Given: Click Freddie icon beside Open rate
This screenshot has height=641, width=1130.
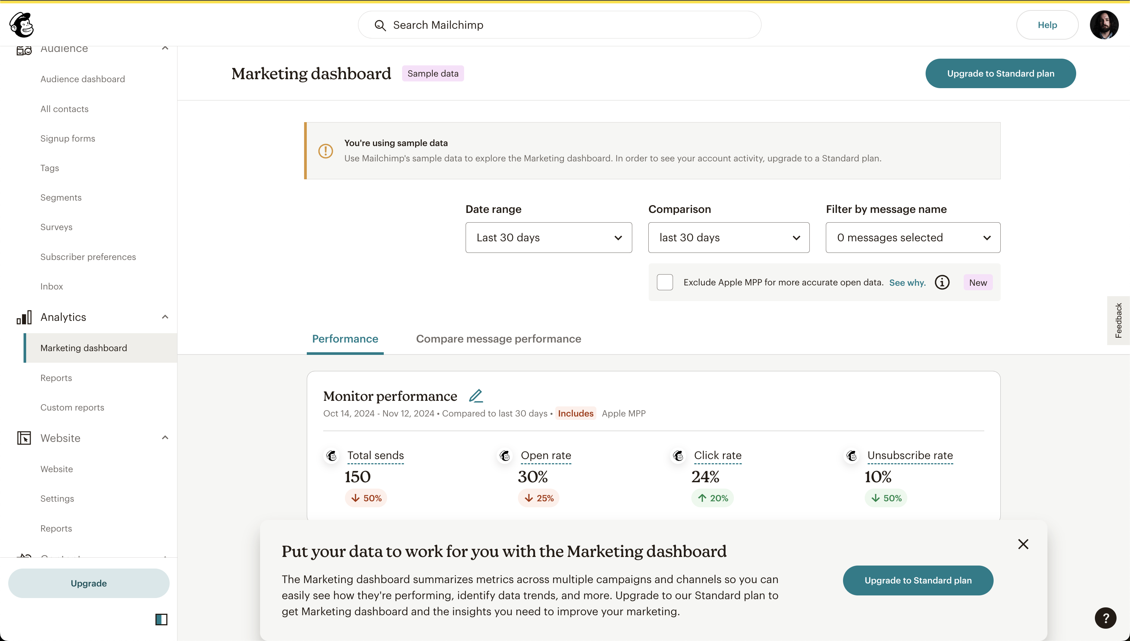Looking at the screenshot, I should tap(505, 456).
